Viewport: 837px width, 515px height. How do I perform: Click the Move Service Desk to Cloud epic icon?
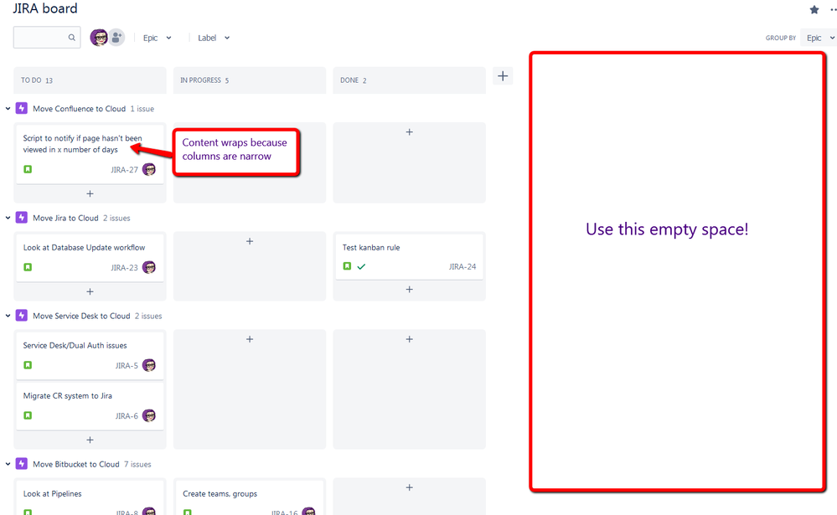(21, 316)
